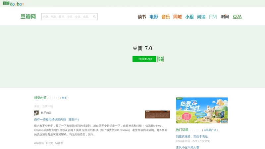The width and height of the screenshot is (265, 149).
Task: Click the 热门话题 heading
Action: (182, 130)
